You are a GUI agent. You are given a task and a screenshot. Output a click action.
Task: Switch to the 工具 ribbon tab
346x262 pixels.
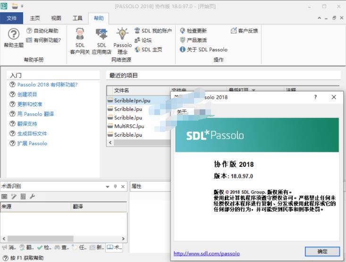(77, 18)
